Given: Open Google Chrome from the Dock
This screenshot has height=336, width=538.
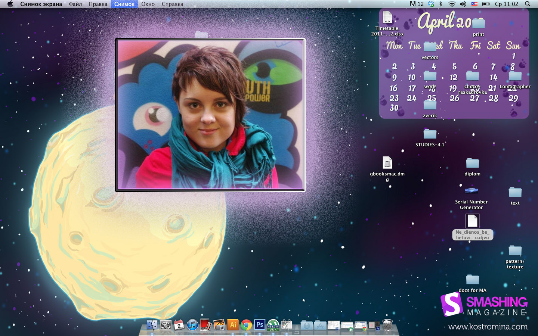Looking at the screenshot, I should 247,325.
